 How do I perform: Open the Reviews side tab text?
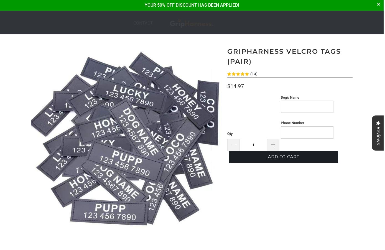(x=378, y=136)
